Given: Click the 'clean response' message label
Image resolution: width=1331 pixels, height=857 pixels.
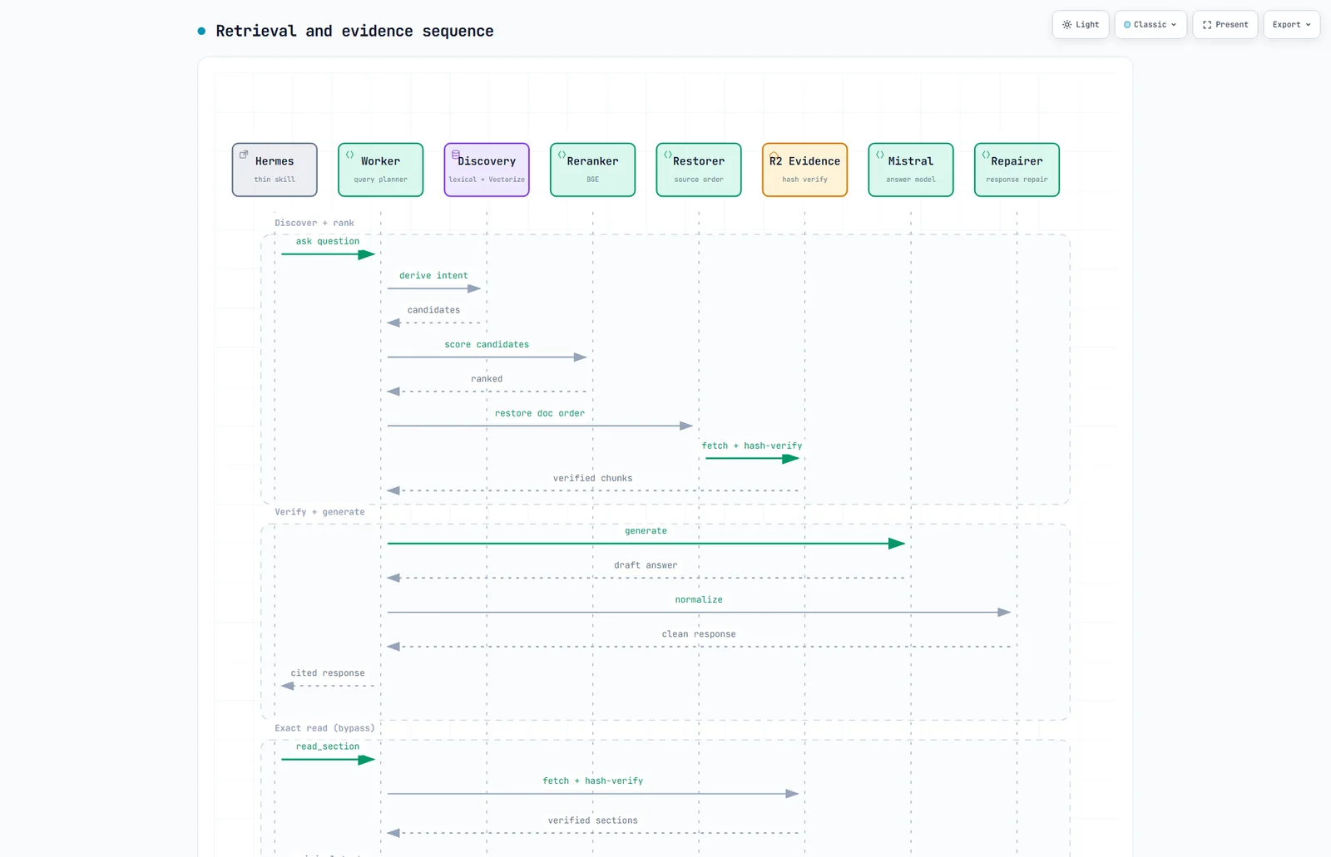Looking at the screenshot, I should [699, 634].
